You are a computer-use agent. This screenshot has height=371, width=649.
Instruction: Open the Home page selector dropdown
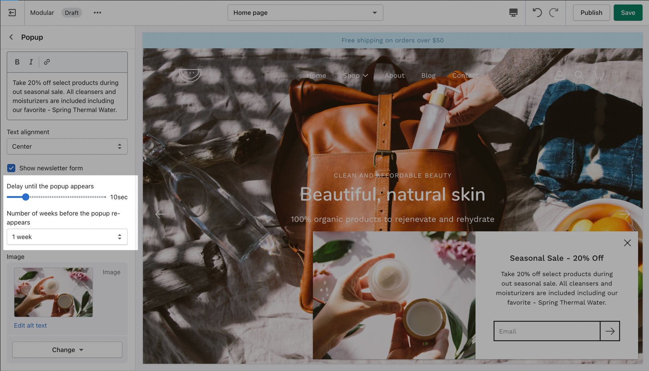[305, 13]
